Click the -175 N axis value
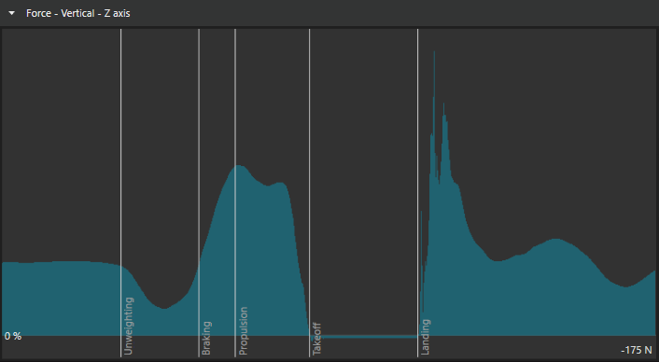Viewport: 659px width, 362px height. tap(637, 350)
